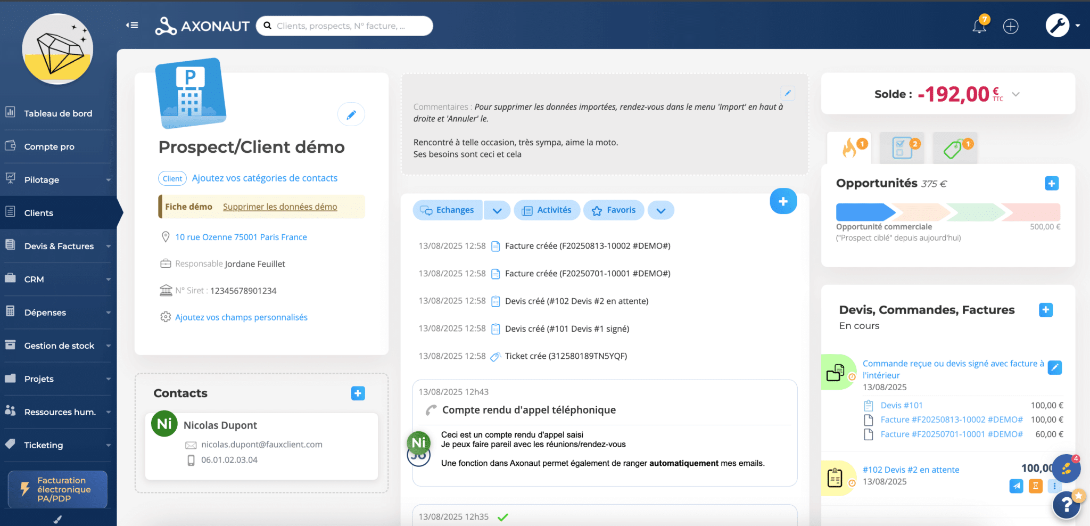Expand the Gestion de stock sidebar menu

point(109,346)
